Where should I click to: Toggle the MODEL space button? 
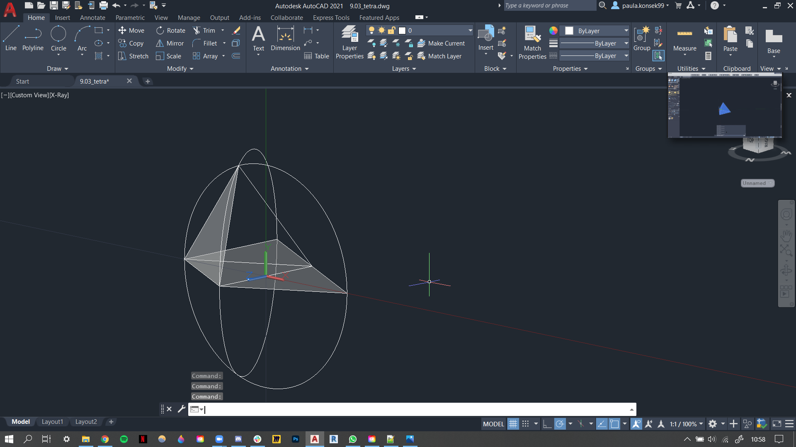point(493,424)
